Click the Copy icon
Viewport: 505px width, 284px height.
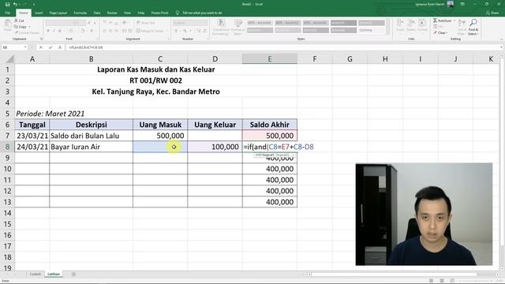coord(16,27)
